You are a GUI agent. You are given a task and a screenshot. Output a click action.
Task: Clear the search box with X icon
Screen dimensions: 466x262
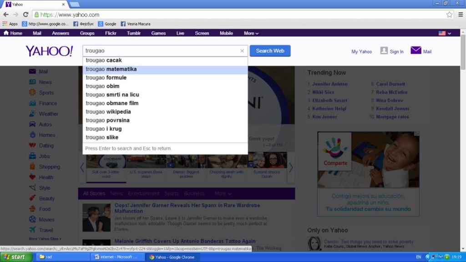pos(242,51)
